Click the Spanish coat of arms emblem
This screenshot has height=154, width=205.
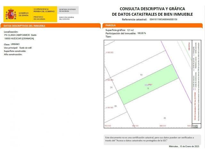point(11,14)
